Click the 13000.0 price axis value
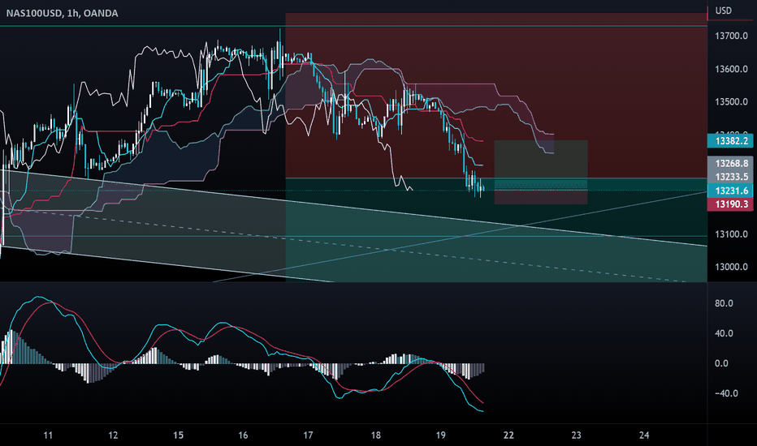The height and width of the screenshot is (446, 757). tap(731, 267)
